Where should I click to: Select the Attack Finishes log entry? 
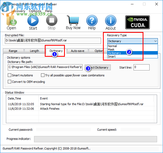click(x=81, y=109)
